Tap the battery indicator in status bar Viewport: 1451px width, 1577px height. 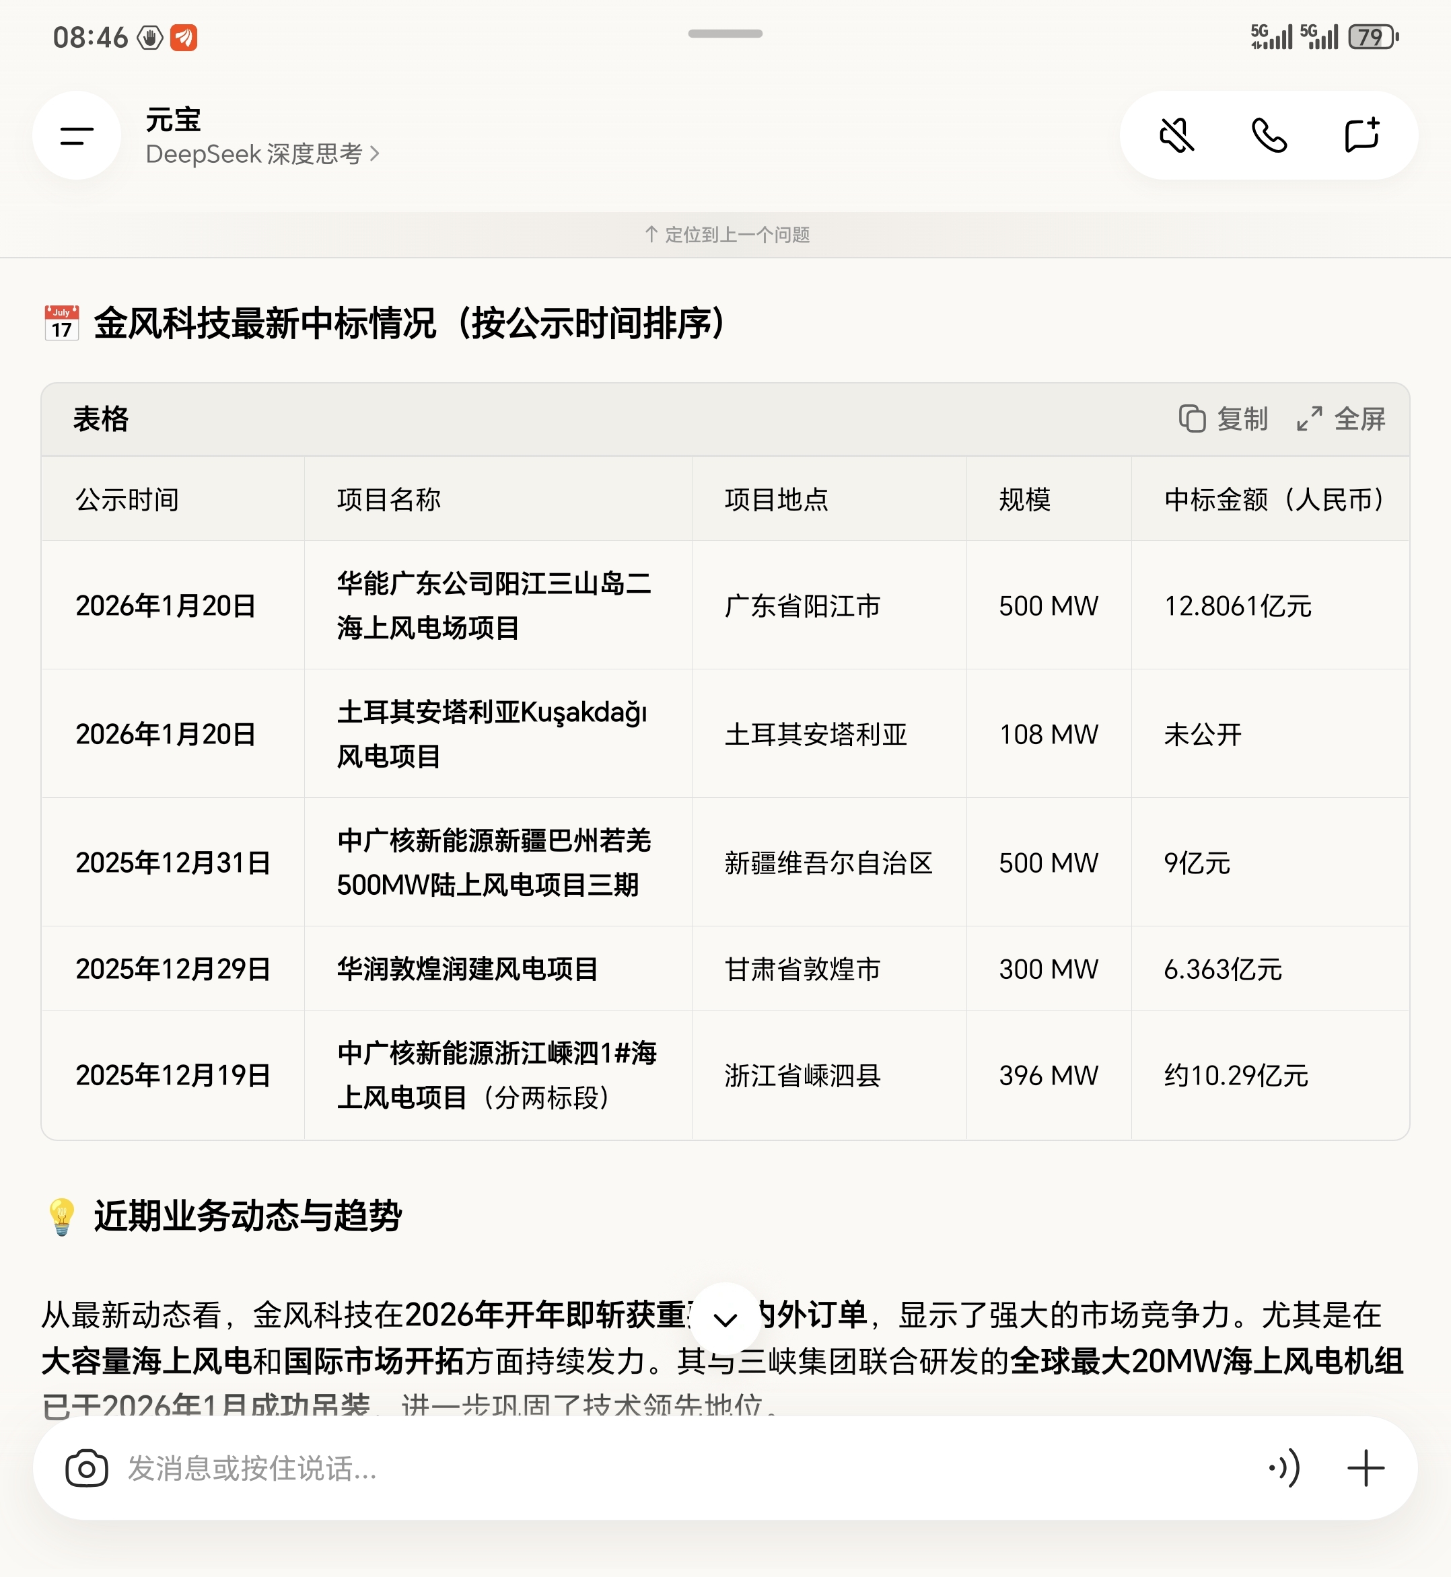point(1372,37)
